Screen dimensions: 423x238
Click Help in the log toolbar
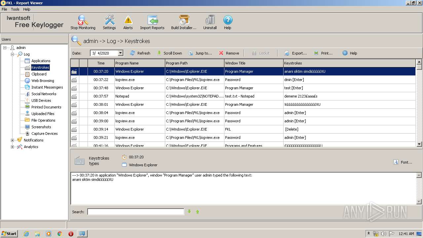350,53
